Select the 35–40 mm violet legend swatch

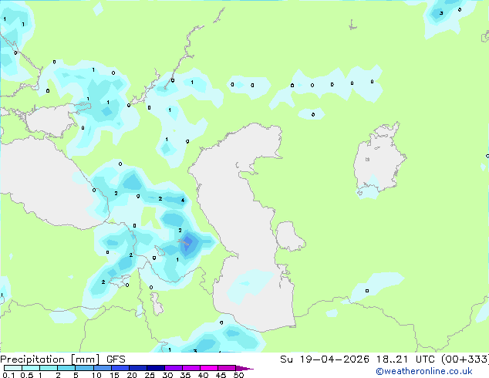pyautogui.click(x=191, y=368)
